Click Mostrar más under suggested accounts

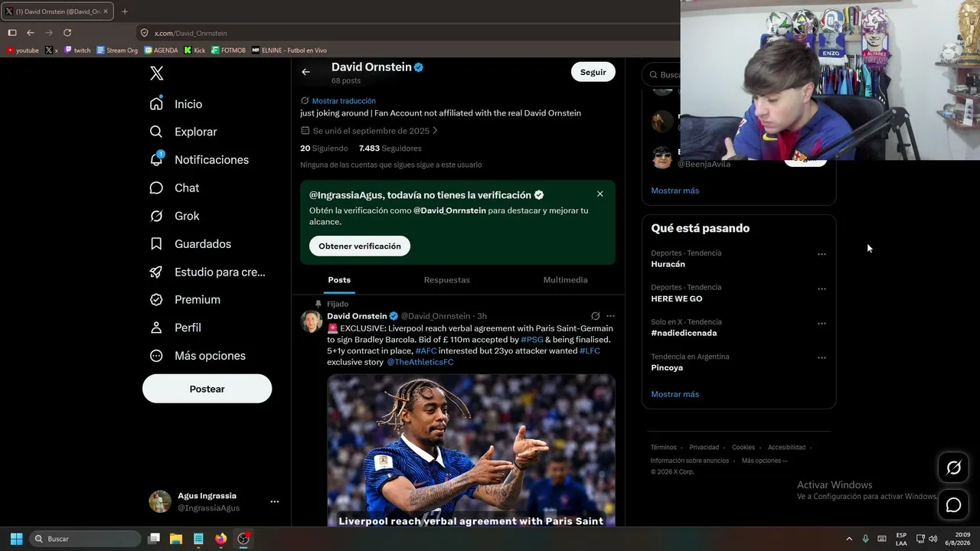tap(675, 191)
